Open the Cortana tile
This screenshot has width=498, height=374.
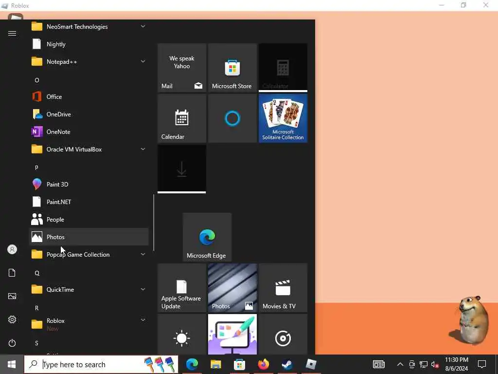[x=232, y=118]
